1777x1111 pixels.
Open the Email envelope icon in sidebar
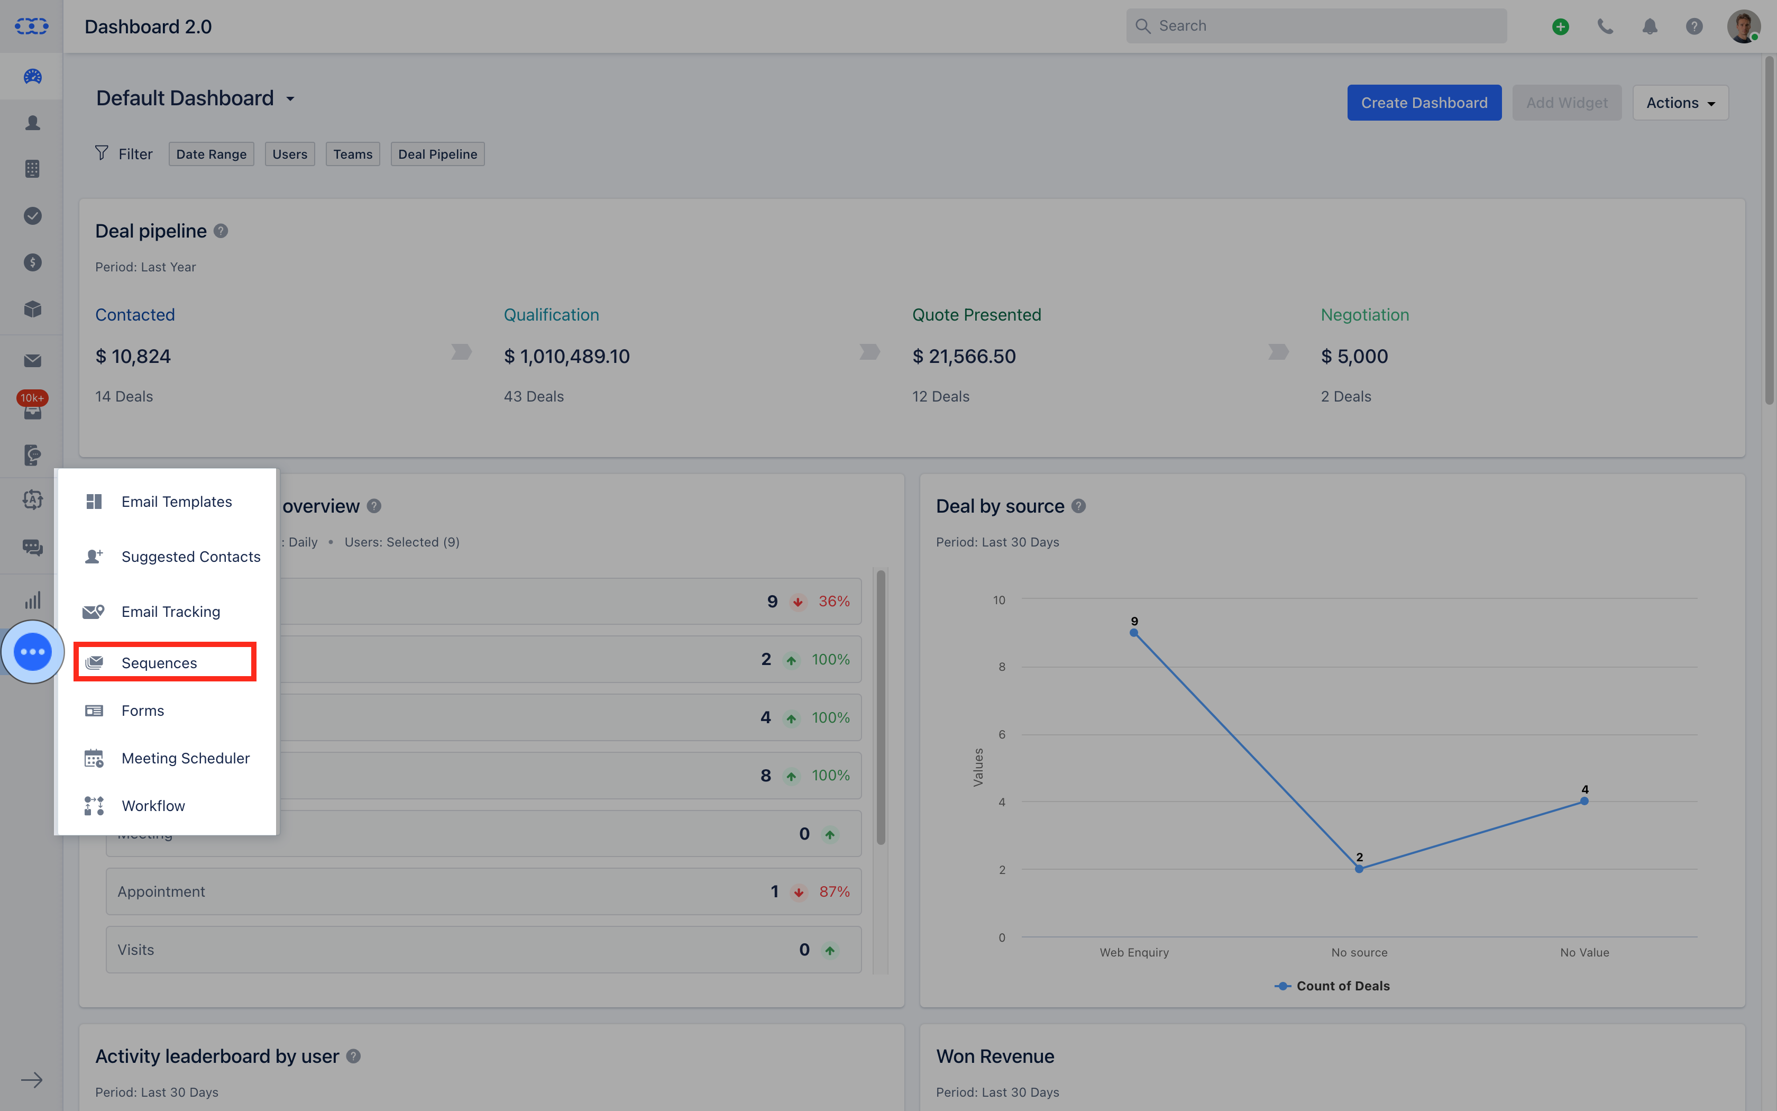pyautogui.click(x=32, y=360)
